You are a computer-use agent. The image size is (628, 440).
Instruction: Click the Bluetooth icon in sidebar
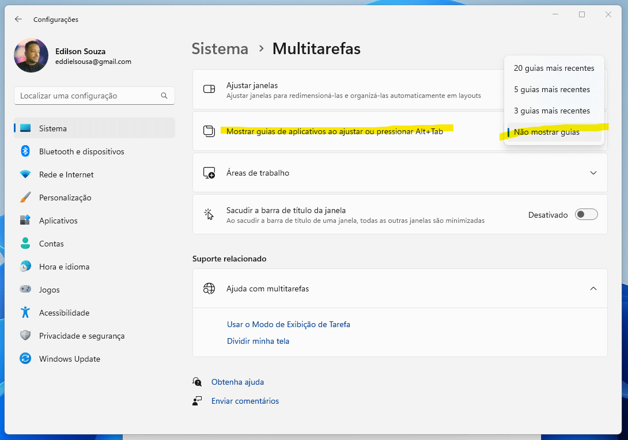[25, 151]
